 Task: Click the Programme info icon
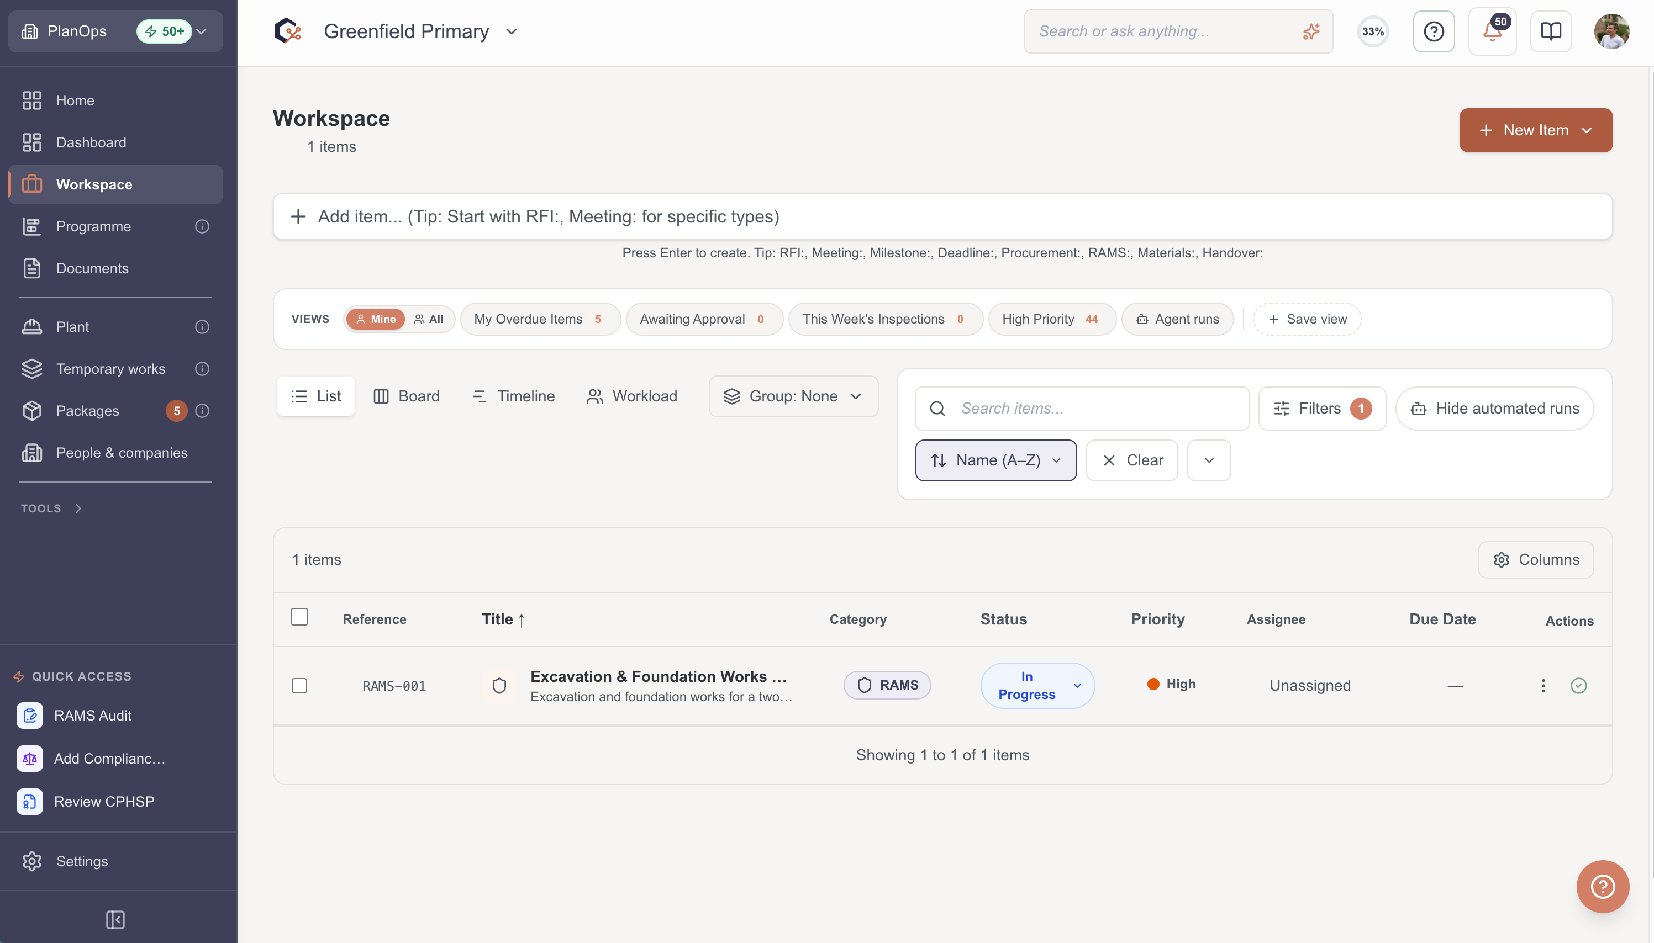tap(202, 226)
